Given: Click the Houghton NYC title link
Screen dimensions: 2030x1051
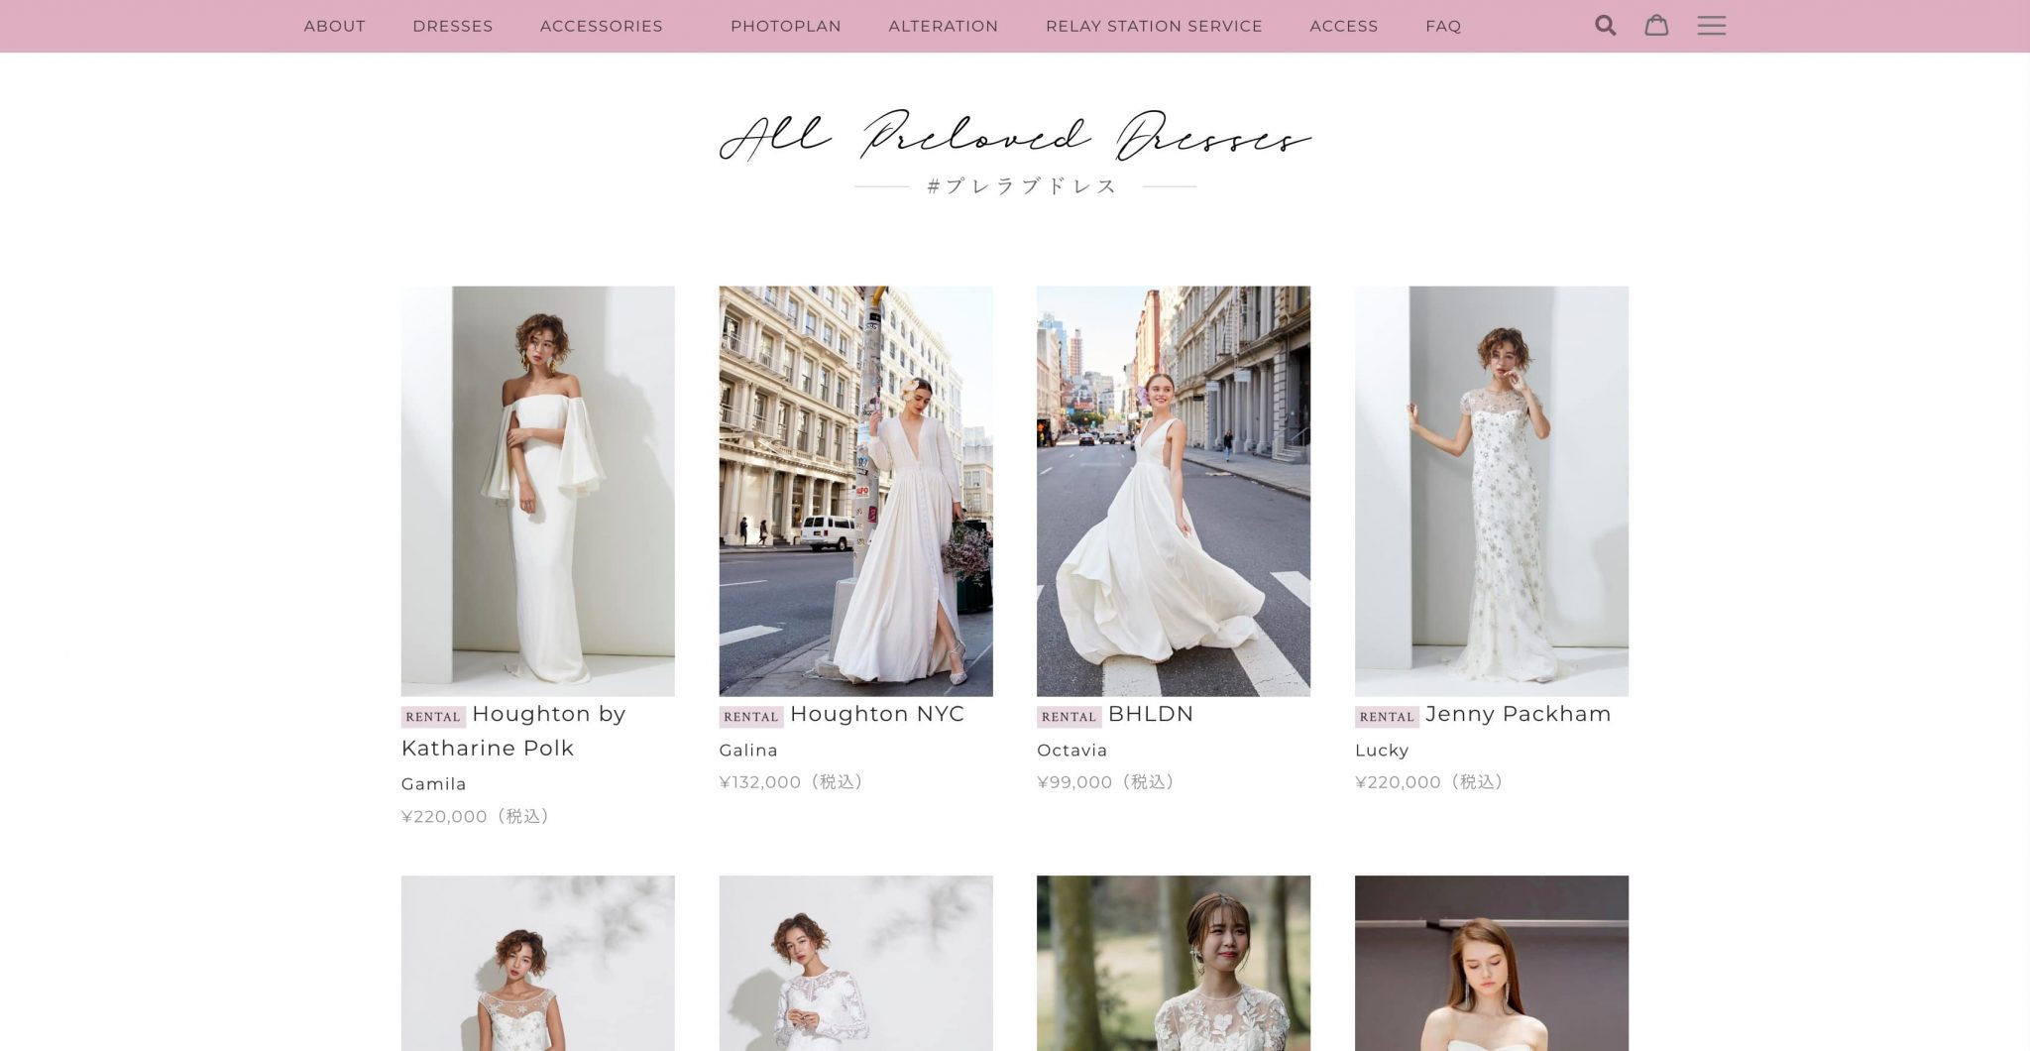Looking at the screenshot, I should (x=877, y=714).
